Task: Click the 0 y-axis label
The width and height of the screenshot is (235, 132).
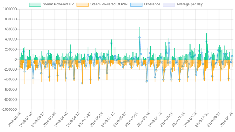Action: (x=15, y=60)
